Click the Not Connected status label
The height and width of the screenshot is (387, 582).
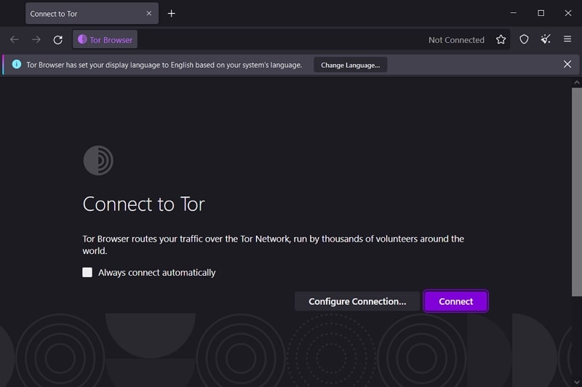(x=456, y=40)
